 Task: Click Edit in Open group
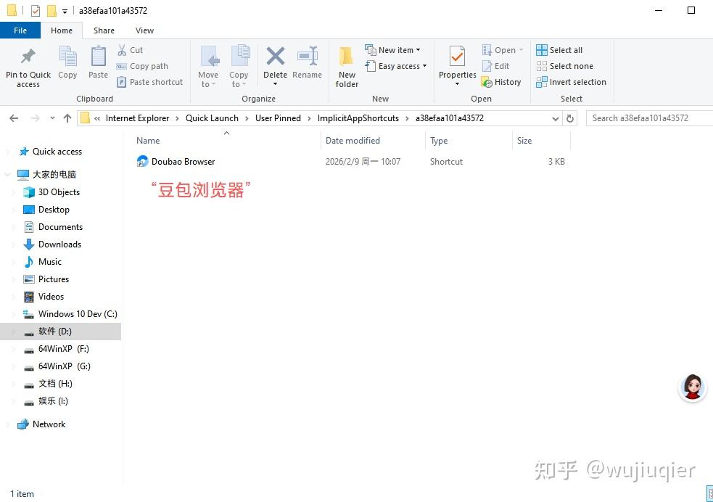point(495,66)
